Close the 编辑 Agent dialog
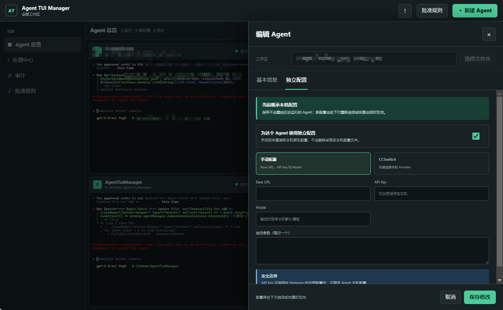Screen dimensions: 503x310 (x=489, y=35)
